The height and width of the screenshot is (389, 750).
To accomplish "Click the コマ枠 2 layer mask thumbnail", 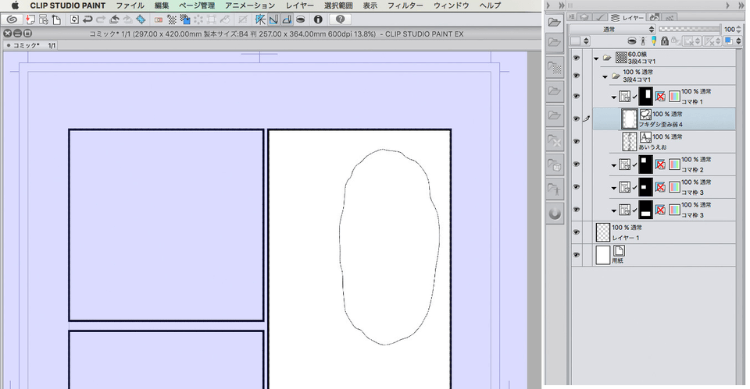I will coord(647,164).
